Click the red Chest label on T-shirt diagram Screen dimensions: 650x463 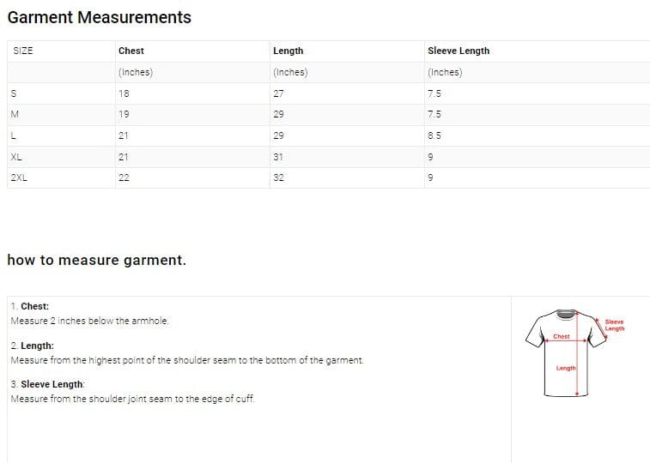coord(562,337)
